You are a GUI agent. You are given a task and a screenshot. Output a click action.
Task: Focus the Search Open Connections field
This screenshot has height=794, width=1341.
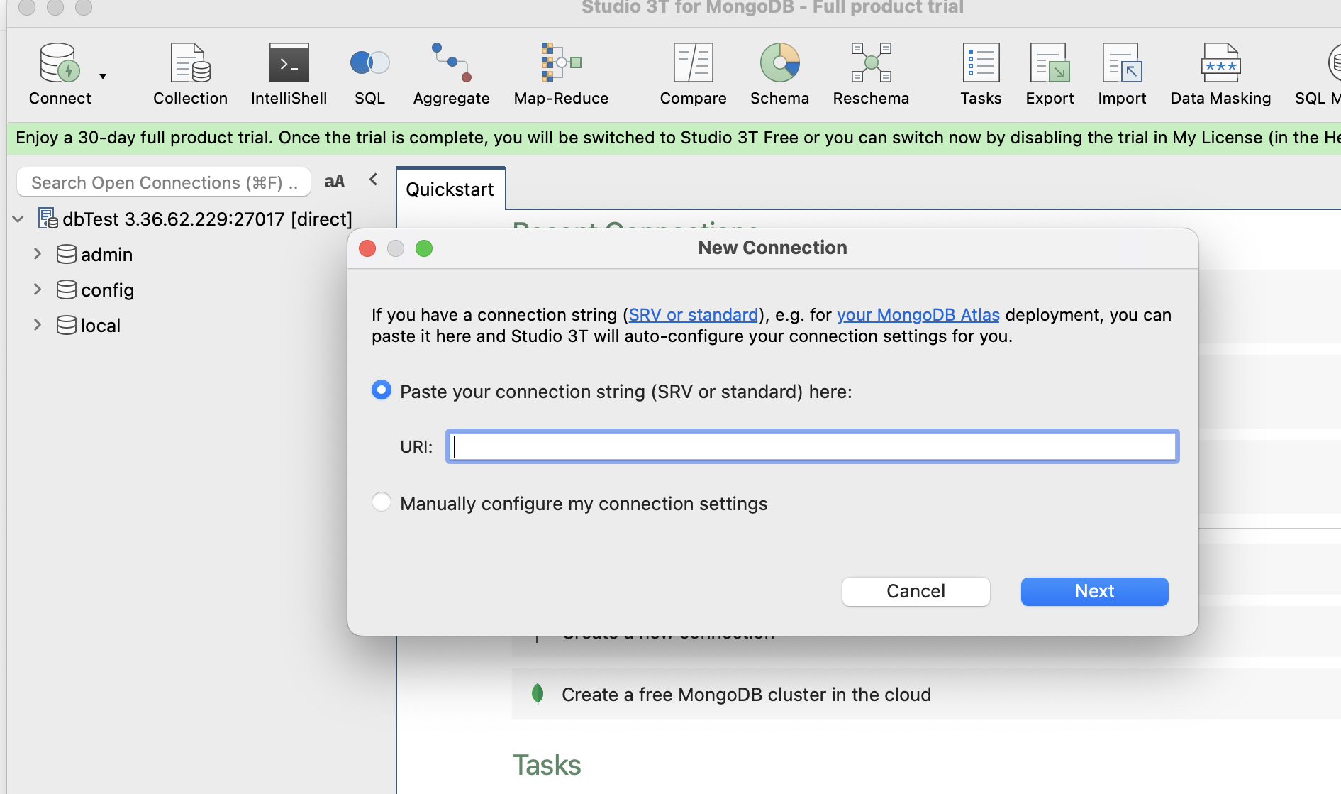[164, 182]
